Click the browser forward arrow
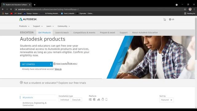The width and height of the screenshot is (197, 111). [x=7, y=9]
